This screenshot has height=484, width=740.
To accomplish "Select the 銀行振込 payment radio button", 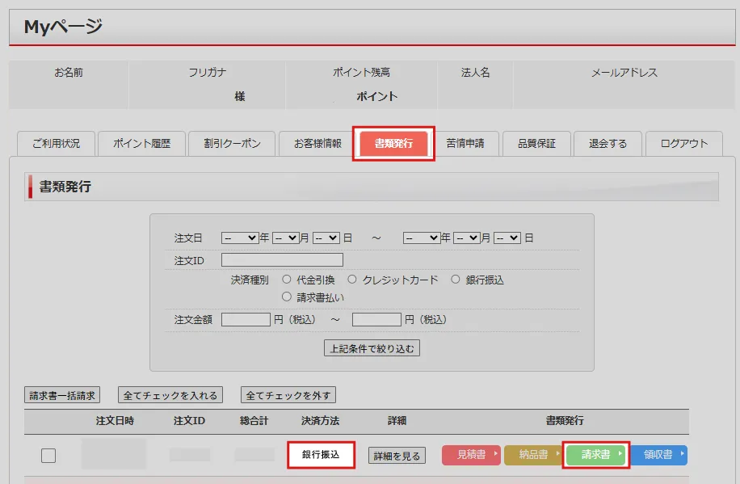I will click(456, 279).
